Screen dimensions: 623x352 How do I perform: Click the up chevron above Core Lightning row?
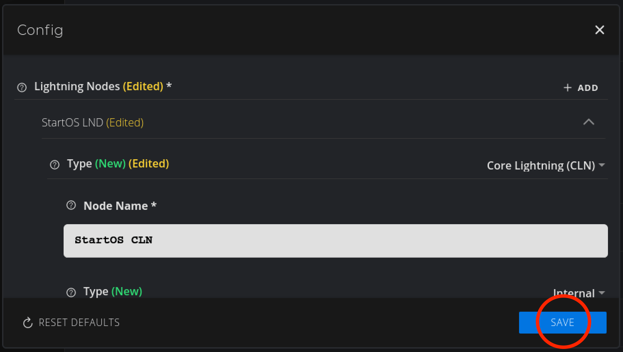tap(589, 122)
